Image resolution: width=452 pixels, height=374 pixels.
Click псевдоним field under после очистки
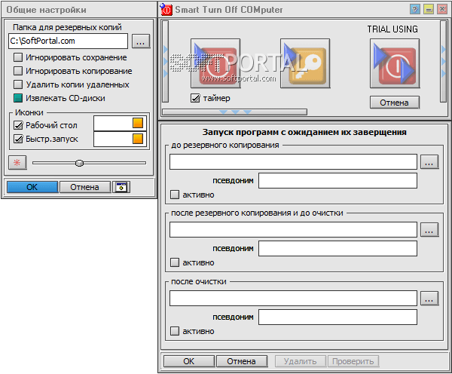coord(337,317)
